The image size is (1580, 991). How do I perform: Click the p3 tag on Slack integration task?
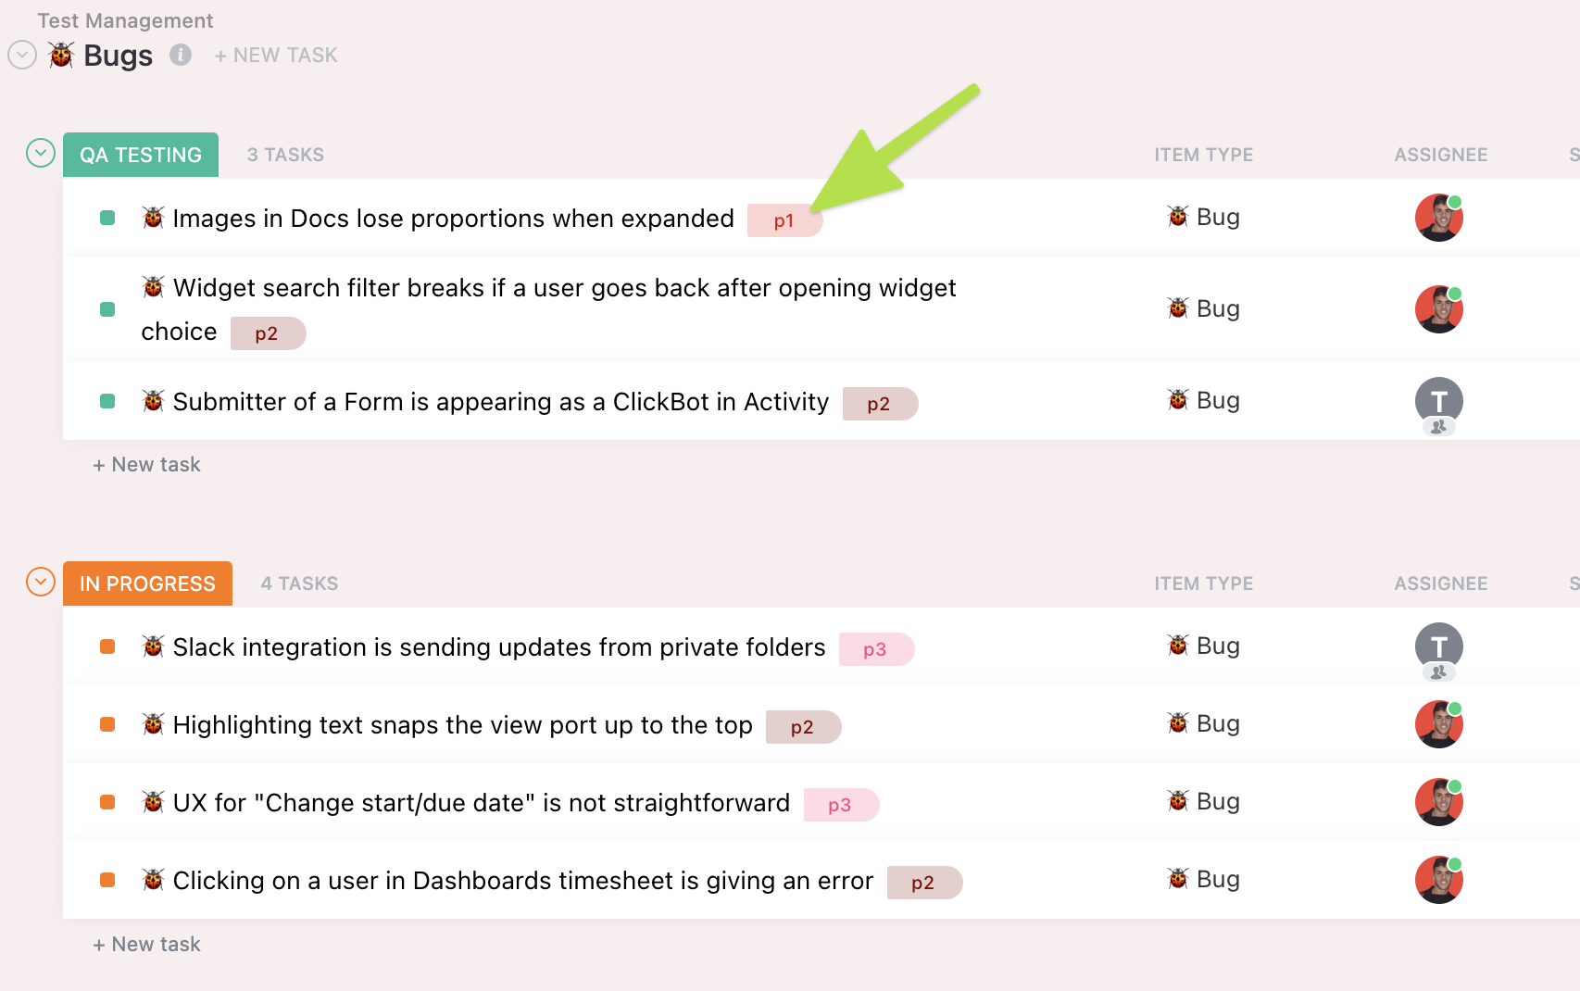(875, 649)
